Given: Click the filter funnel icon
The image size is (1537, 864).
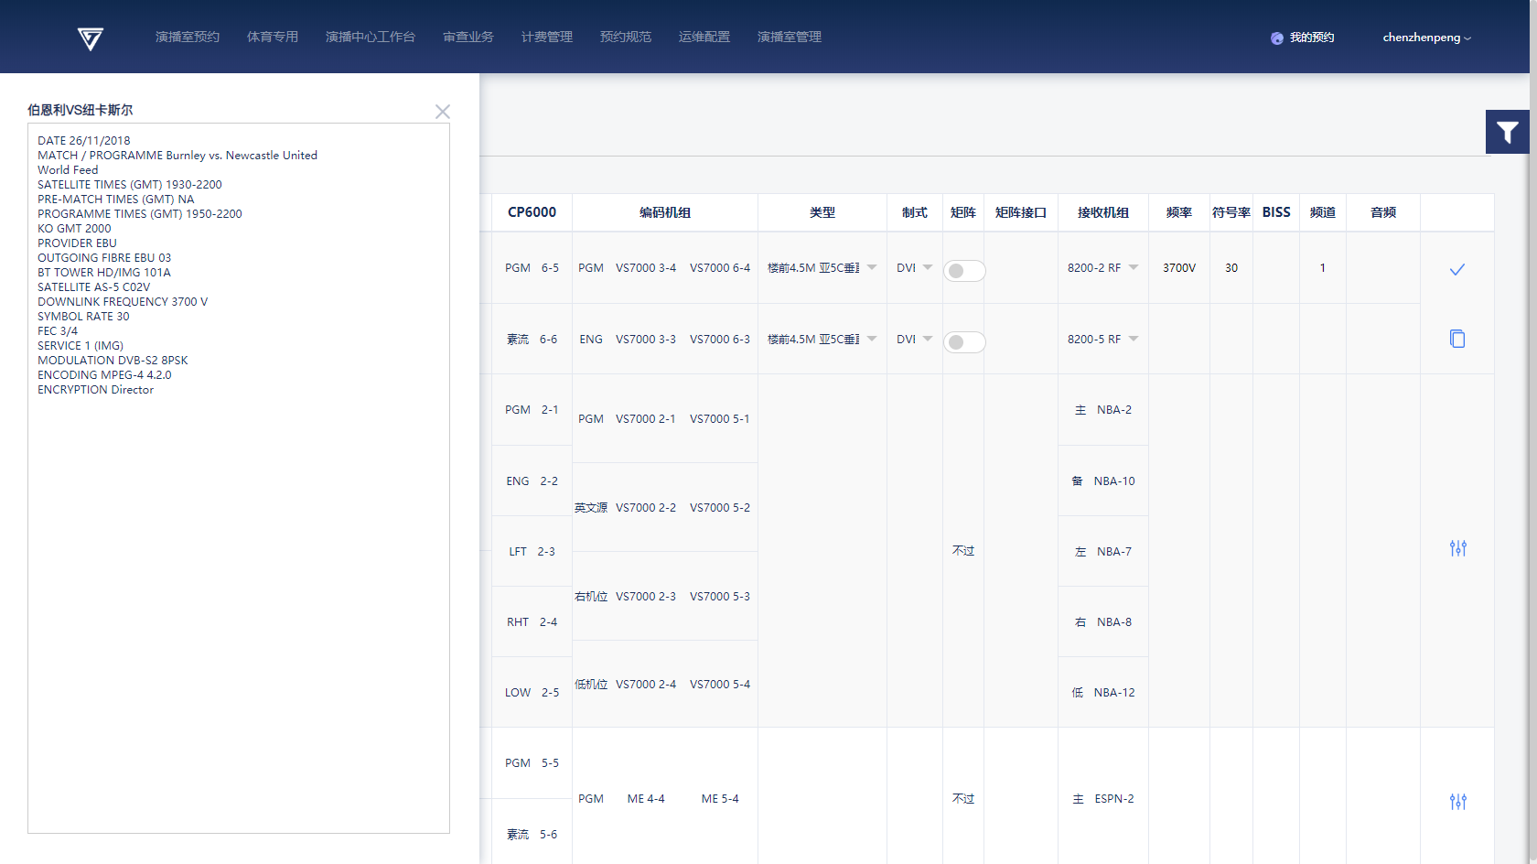Looking at the screenshot, I should coord(1507,133).
